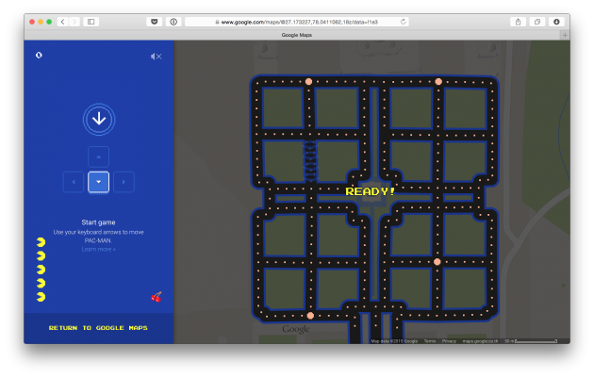
Task: Click the Google Maps pin logo icon
Action: click(x=38, y=56)
